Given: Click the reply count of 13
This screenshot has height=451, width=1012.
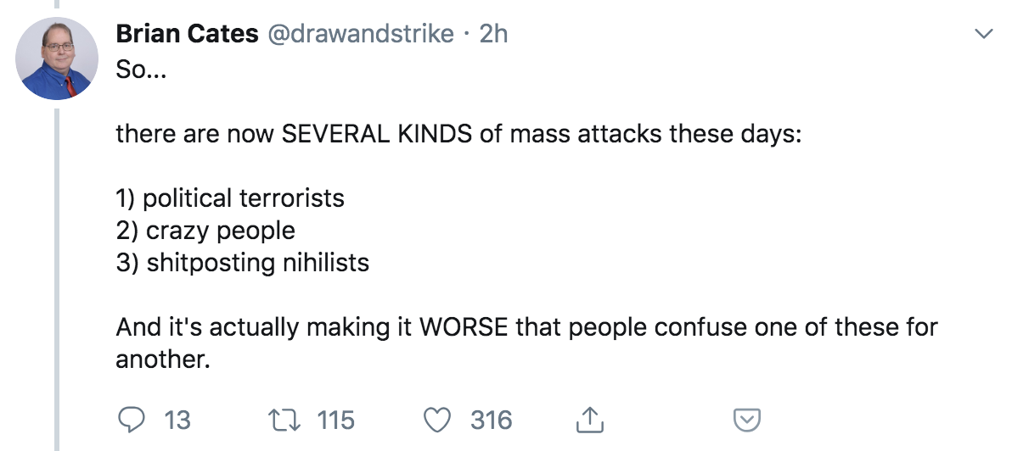Looking at the screenshot, I should (x=177, y=420).
